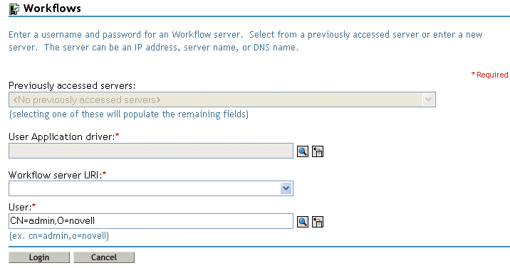
Task: Expand the Workflow server URI dropdown arrow
Action: (x=286, y=188)
